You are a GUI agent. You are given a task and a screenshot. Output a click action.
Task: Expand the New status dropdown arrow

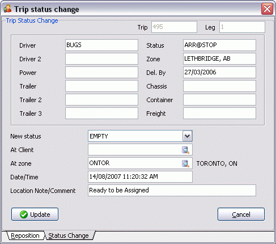pyautogui.click(x=187, y=136)
